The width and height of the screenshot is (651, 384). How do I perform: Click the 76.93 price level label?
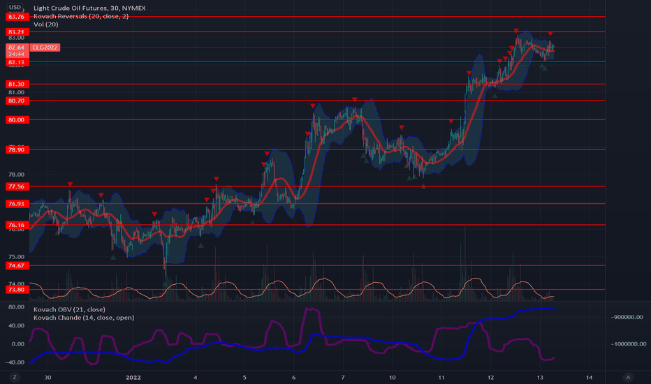point(17,203)
